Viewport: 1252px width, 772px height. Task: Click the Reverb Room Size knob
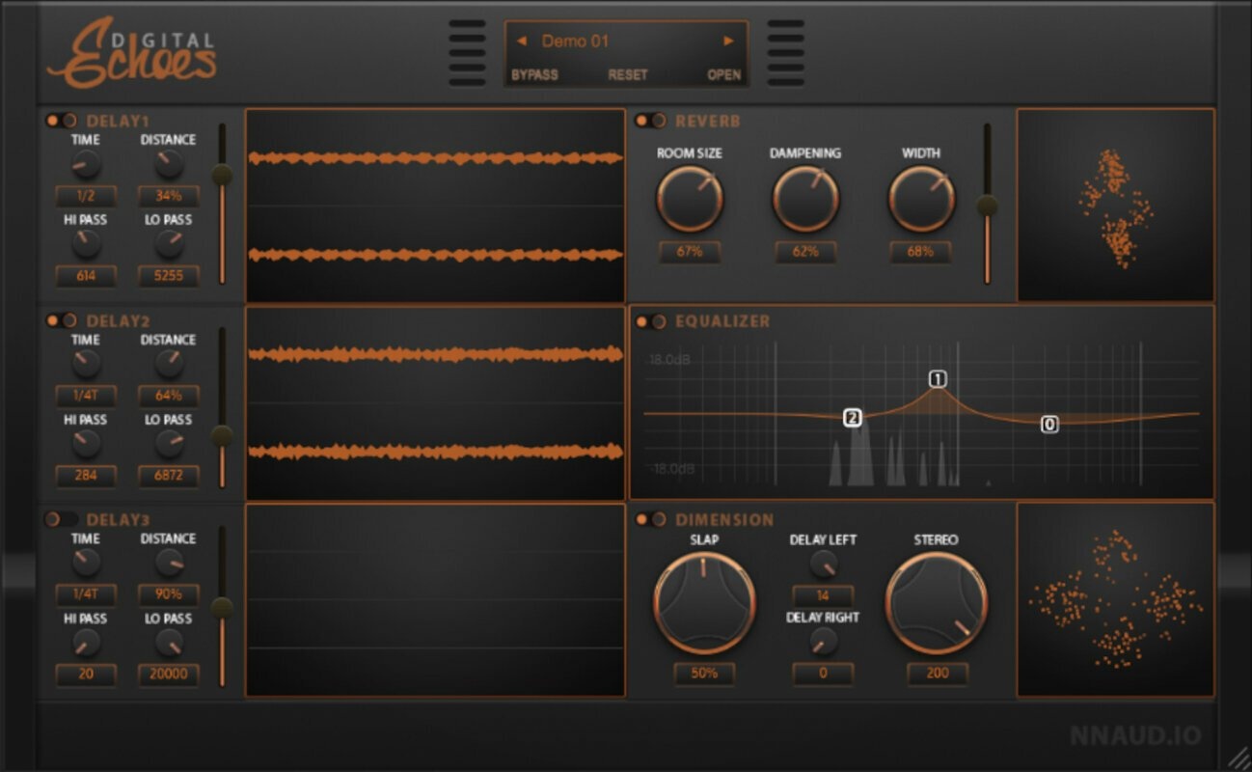(x=690, y=199)
